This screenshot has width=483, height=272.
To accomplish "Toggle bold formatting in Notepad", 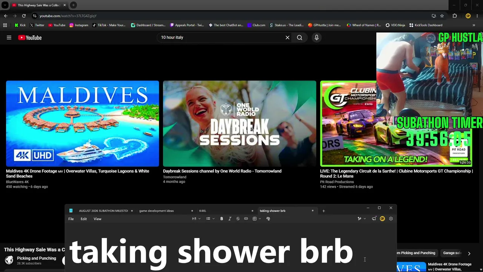I will pyautogui.click(x=222, y=219).
